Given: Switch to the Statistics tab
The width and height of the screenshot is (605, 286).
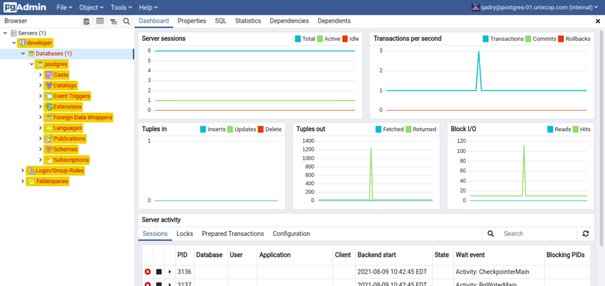Looking at the screenshot, I should 248,21.
